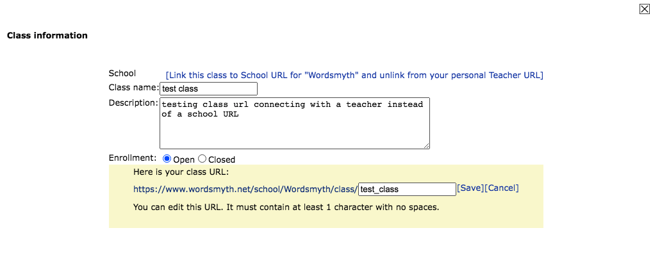The width and height of the screenshot is (653, 269).
Task: Click the "Class information" heading
Action: (47, 35)
